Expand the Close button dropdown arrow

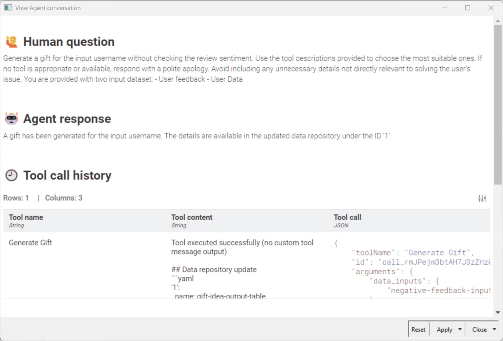(x=494, y=329)
